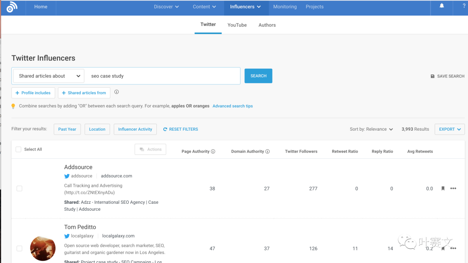Add a Profile includes filter
Image resolution: width=468 pixels, height=263 pixels.
(33, 93)
